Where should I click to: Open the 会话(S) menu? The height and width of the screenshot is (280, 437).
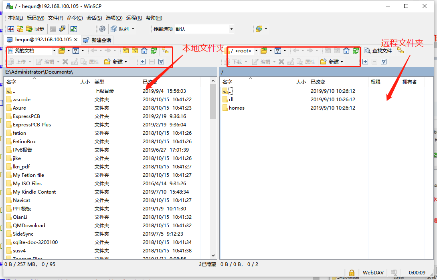tap(94, 18)
